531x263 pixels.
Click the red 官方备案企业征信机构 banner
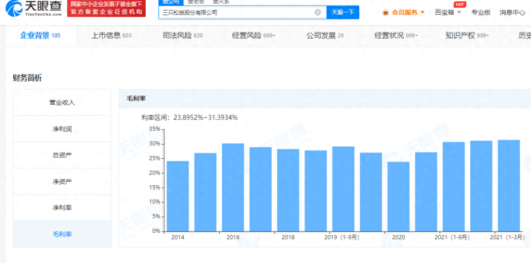[x=106, y=9]
